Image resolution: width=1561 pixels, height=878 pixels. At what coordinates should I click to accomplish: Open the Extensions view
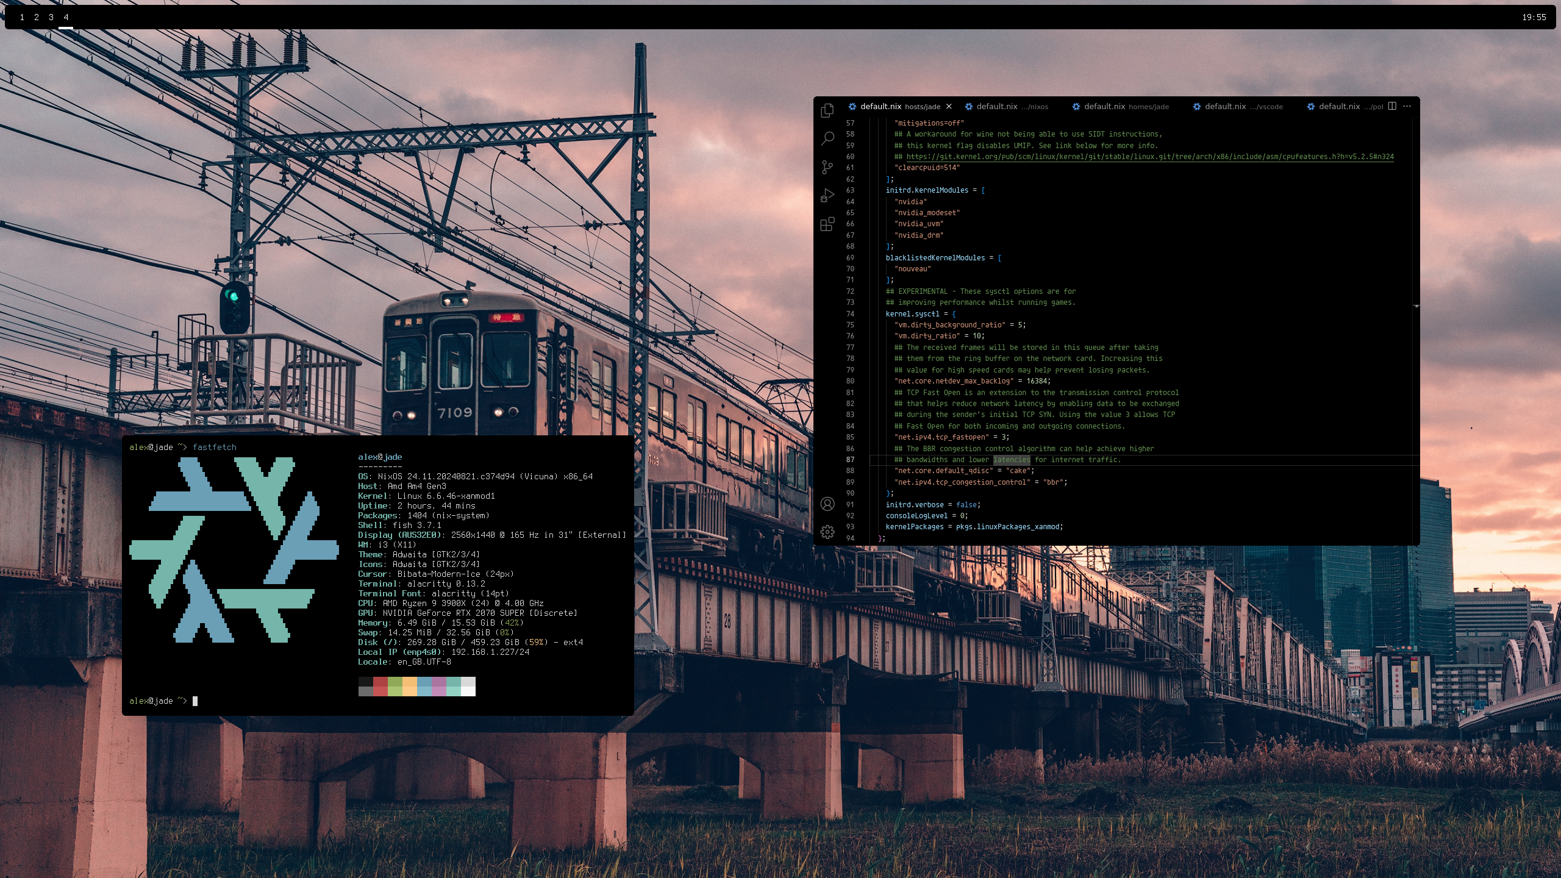[827, 224]
